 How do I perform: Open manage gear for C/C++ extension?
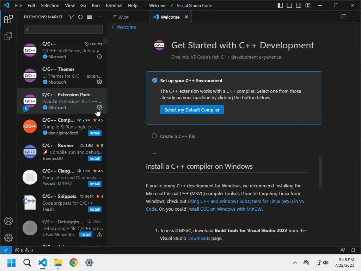tap(99, 56)
